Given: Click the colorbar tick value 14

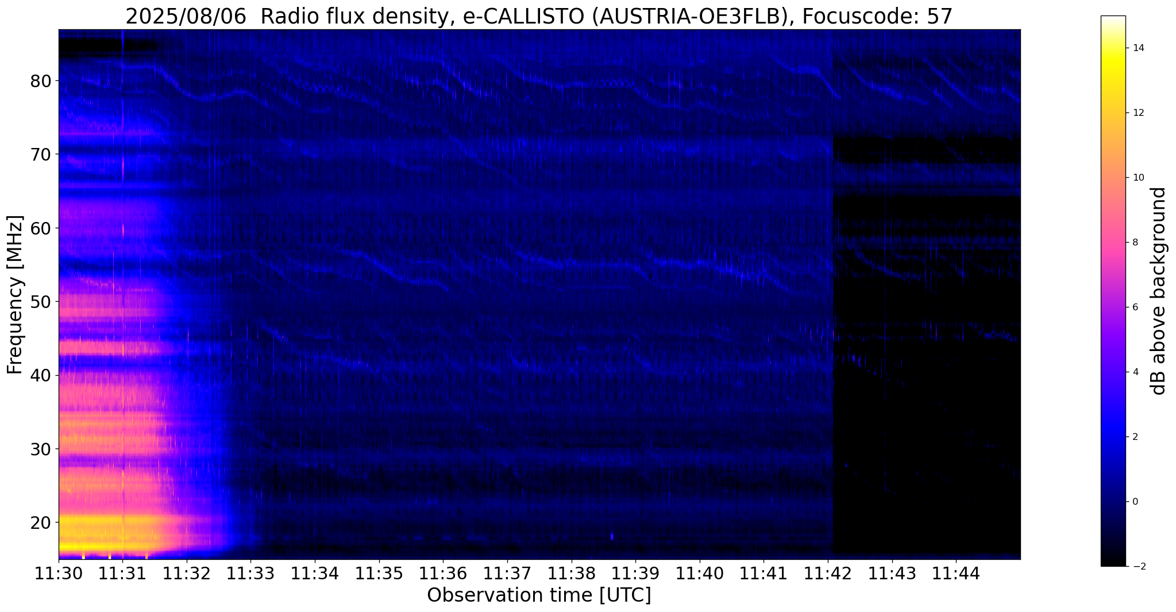Looking at the screenshot, I should coord(1137,48).
